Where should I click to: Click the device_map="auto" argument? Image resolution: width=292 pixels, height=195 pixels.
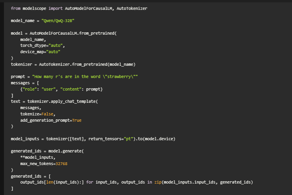click(40, 52)
